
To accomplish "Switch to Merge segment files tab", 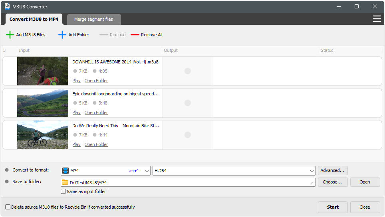I will (93, 19).
